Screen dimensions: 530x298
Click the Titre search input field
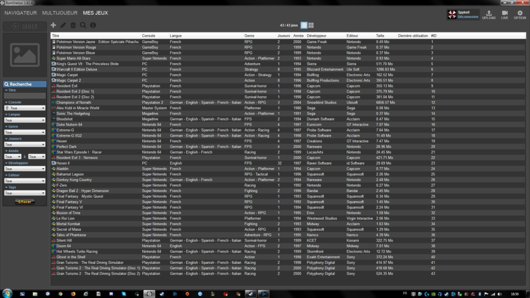[x=25, y=96]
